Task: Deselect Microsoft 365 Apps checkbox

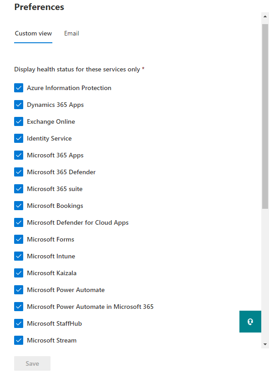Action: [x=19, y=155]
